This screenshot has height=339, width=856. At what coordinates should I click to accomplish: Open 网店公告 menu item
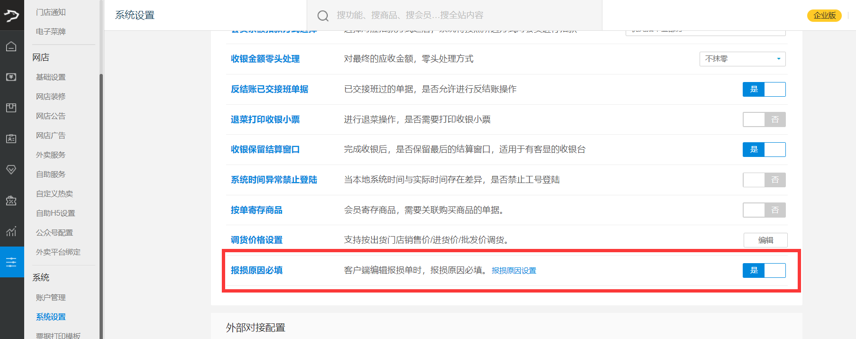[x=51, y=116]
